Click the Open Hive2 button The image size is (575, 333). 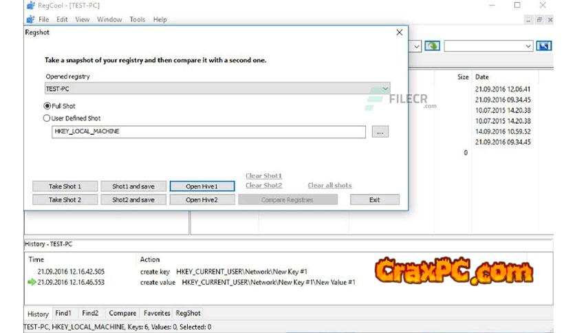(x=202, y=200)
